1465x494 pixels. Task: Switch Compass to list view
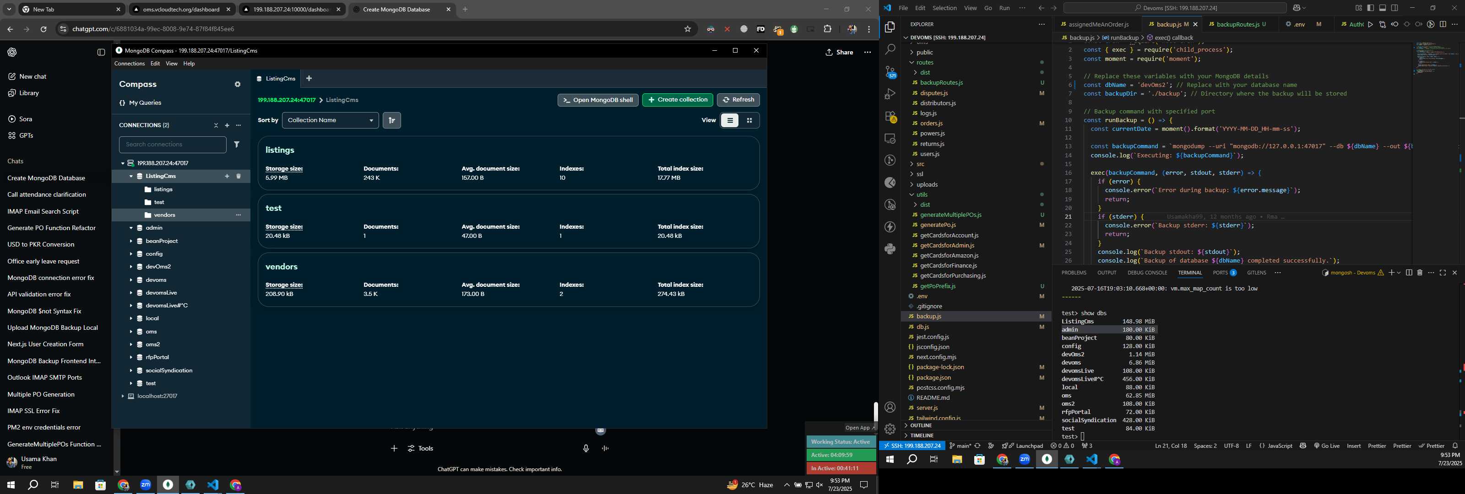click(x=730, y=120)
